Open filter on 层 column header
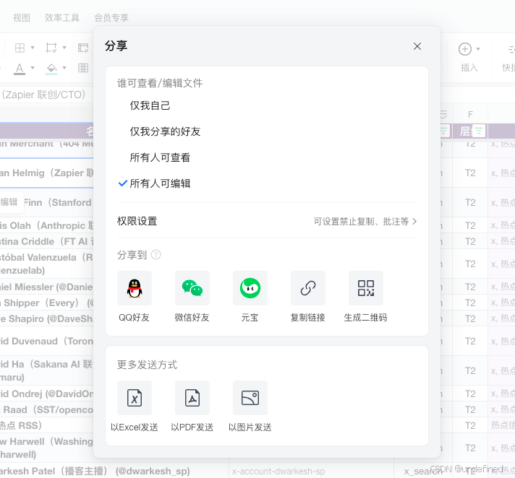515x478 pixels. tap(478, 131)
